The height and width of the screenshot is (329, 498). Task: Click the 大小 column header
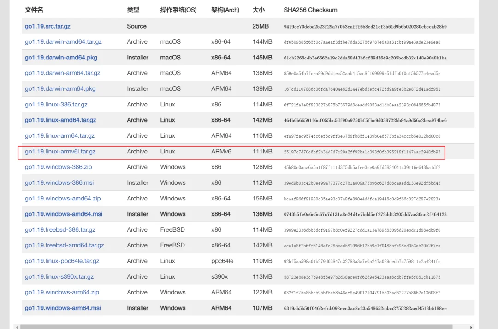pos(259,10)
